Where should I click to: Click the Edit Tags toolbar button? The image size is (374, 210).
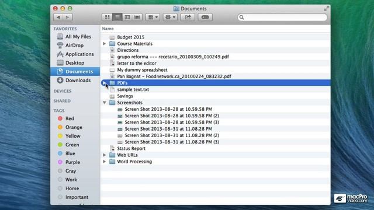205,17
